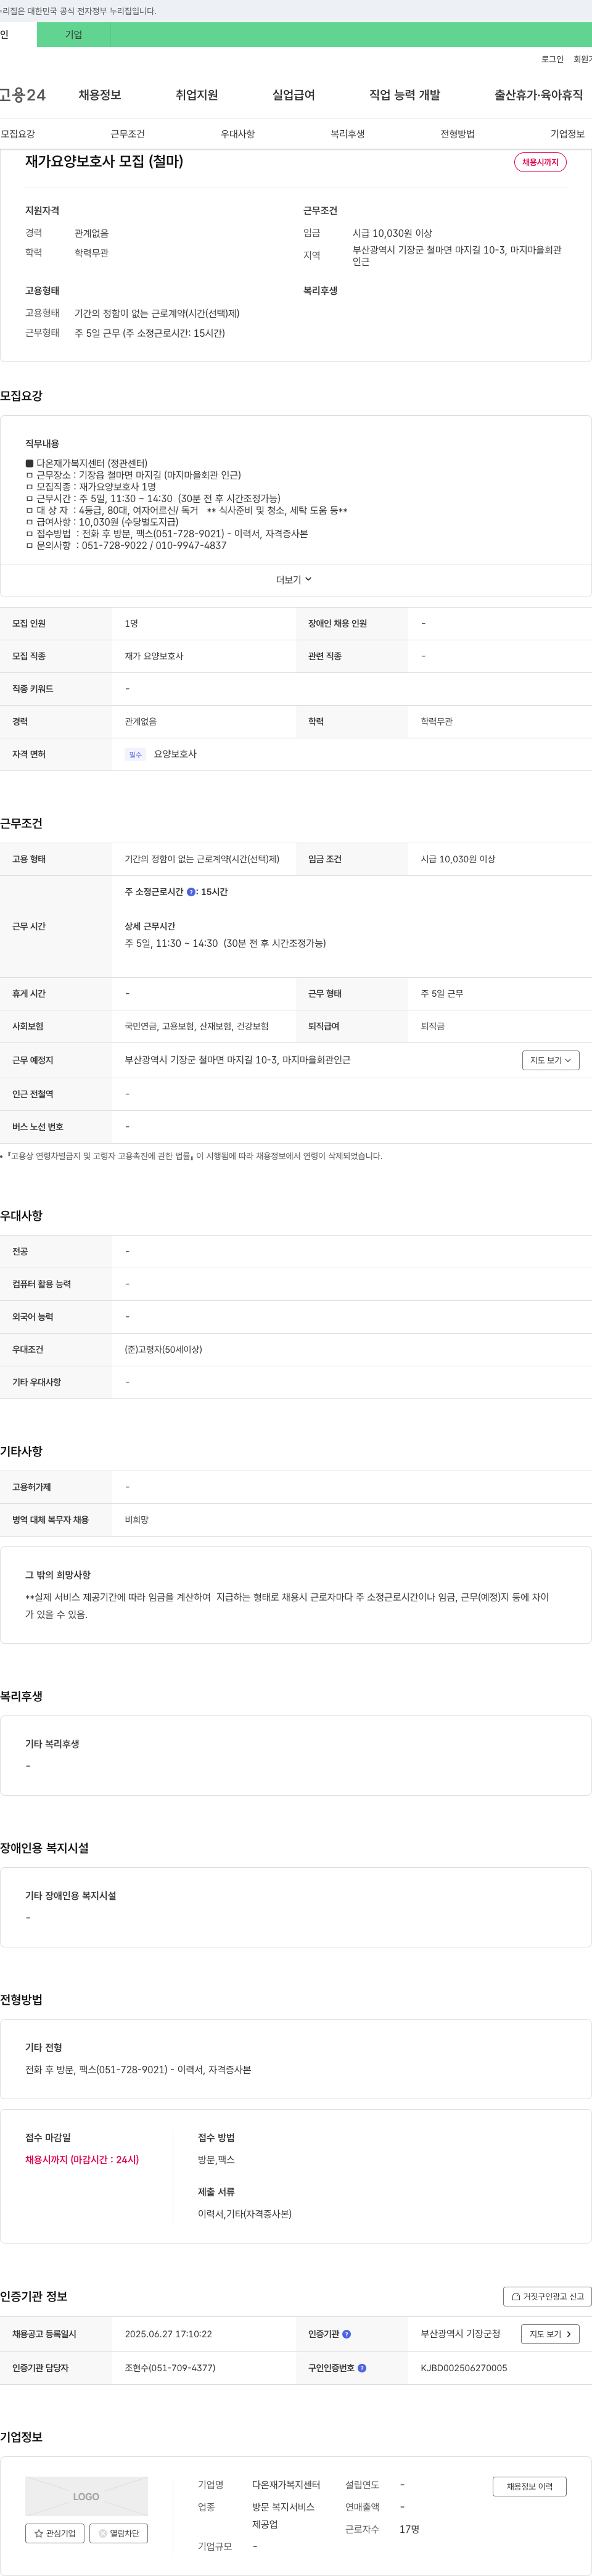Screen dimensions: 592x2576
Task: Click the 로그인 link
Action: click(x=552, y=59)
